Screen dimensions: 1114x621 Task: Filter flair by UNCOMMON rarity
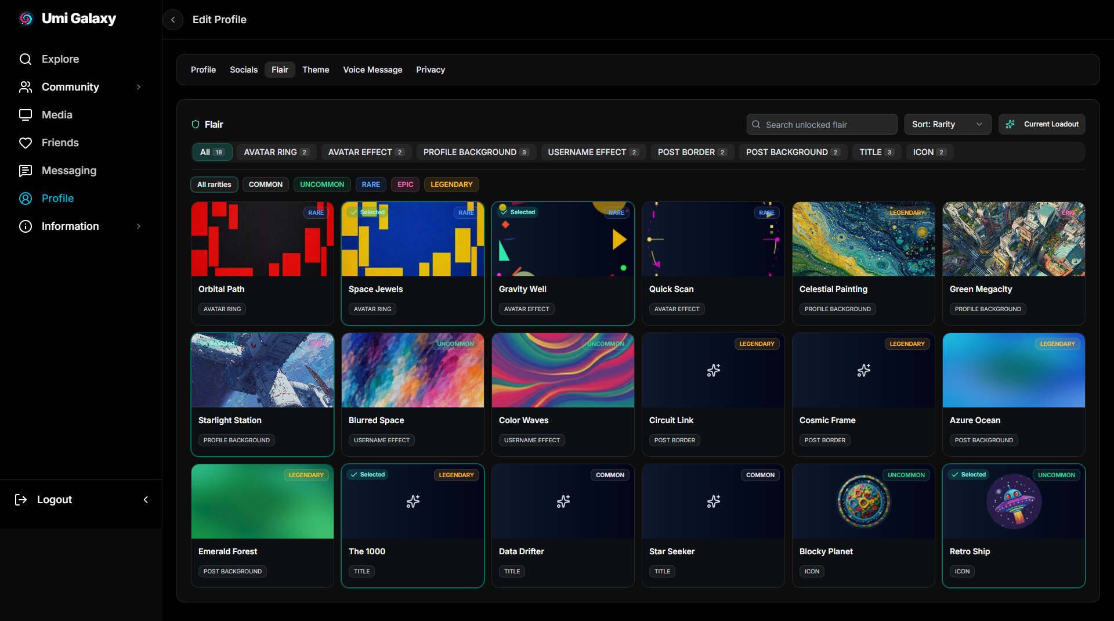coord(322,185)
